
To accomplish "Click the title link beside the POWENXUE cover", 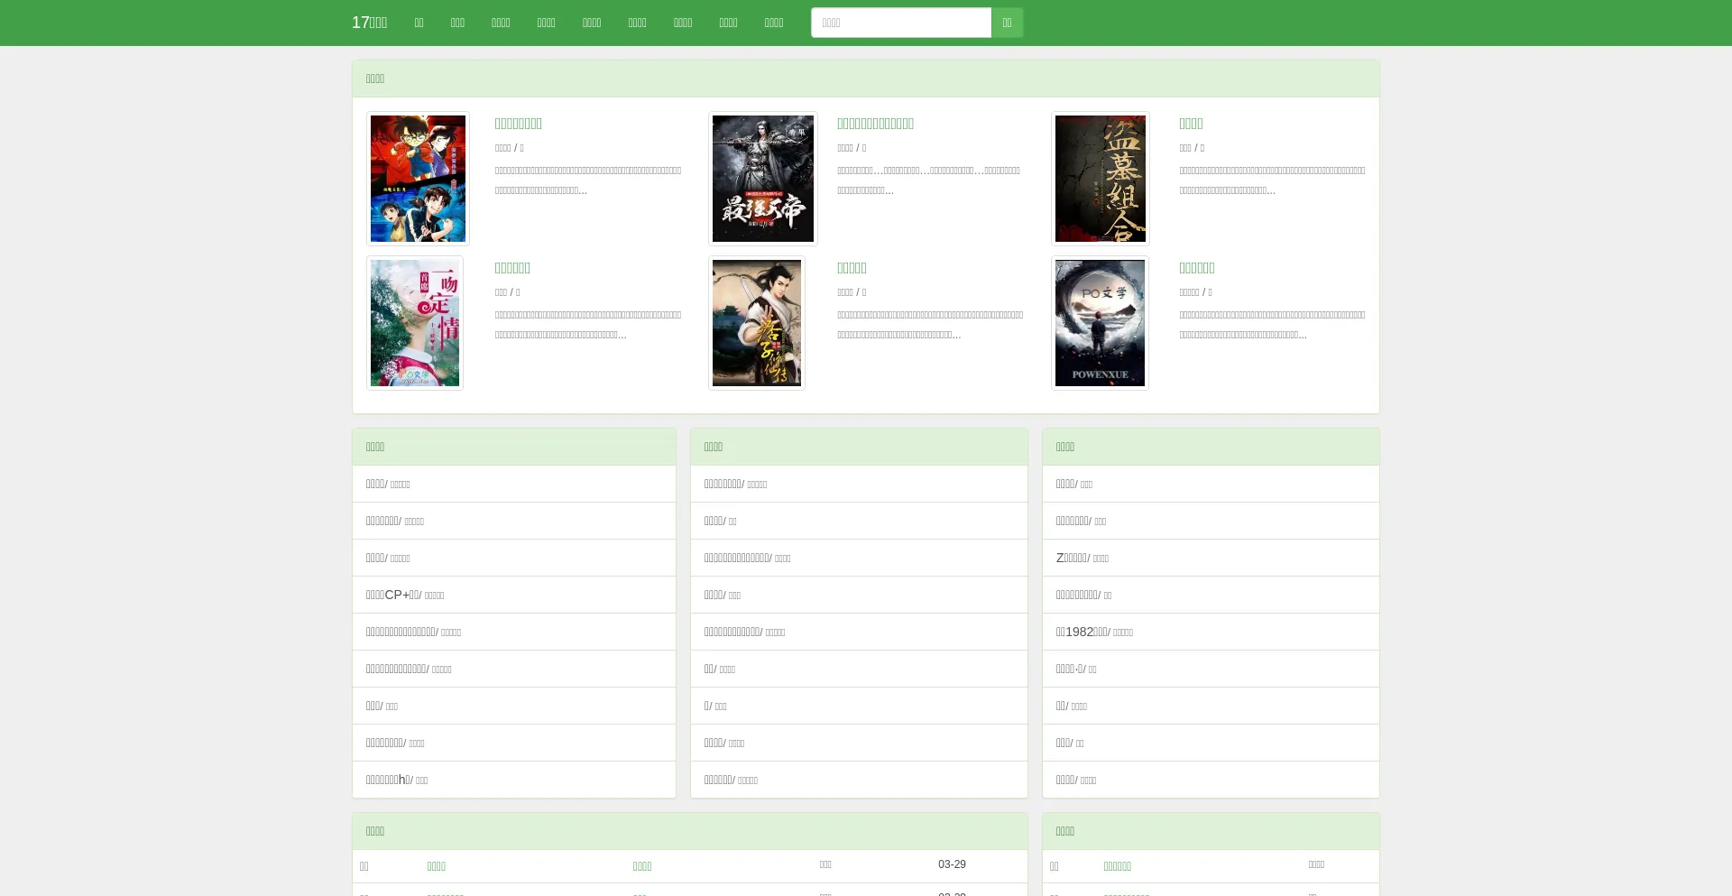I will (1197, 268).
